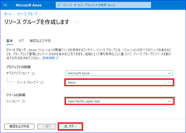
Task: Click the リソース グループ name input
Action: click(x=119, y=83)
